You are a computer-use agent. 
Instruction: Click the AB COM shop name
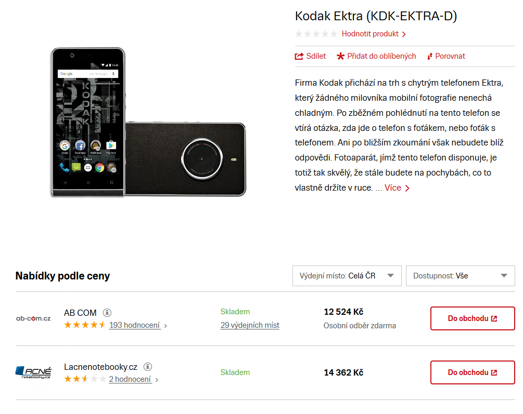point(80,313)
